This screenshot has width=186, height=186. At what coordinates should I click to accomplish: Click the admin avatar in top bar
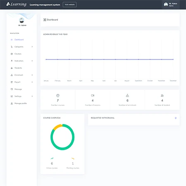point(166,5)
